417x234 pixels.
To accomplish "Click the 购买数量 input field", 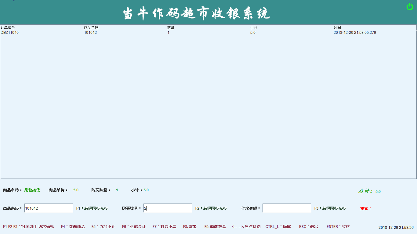I will click(168, 208).
